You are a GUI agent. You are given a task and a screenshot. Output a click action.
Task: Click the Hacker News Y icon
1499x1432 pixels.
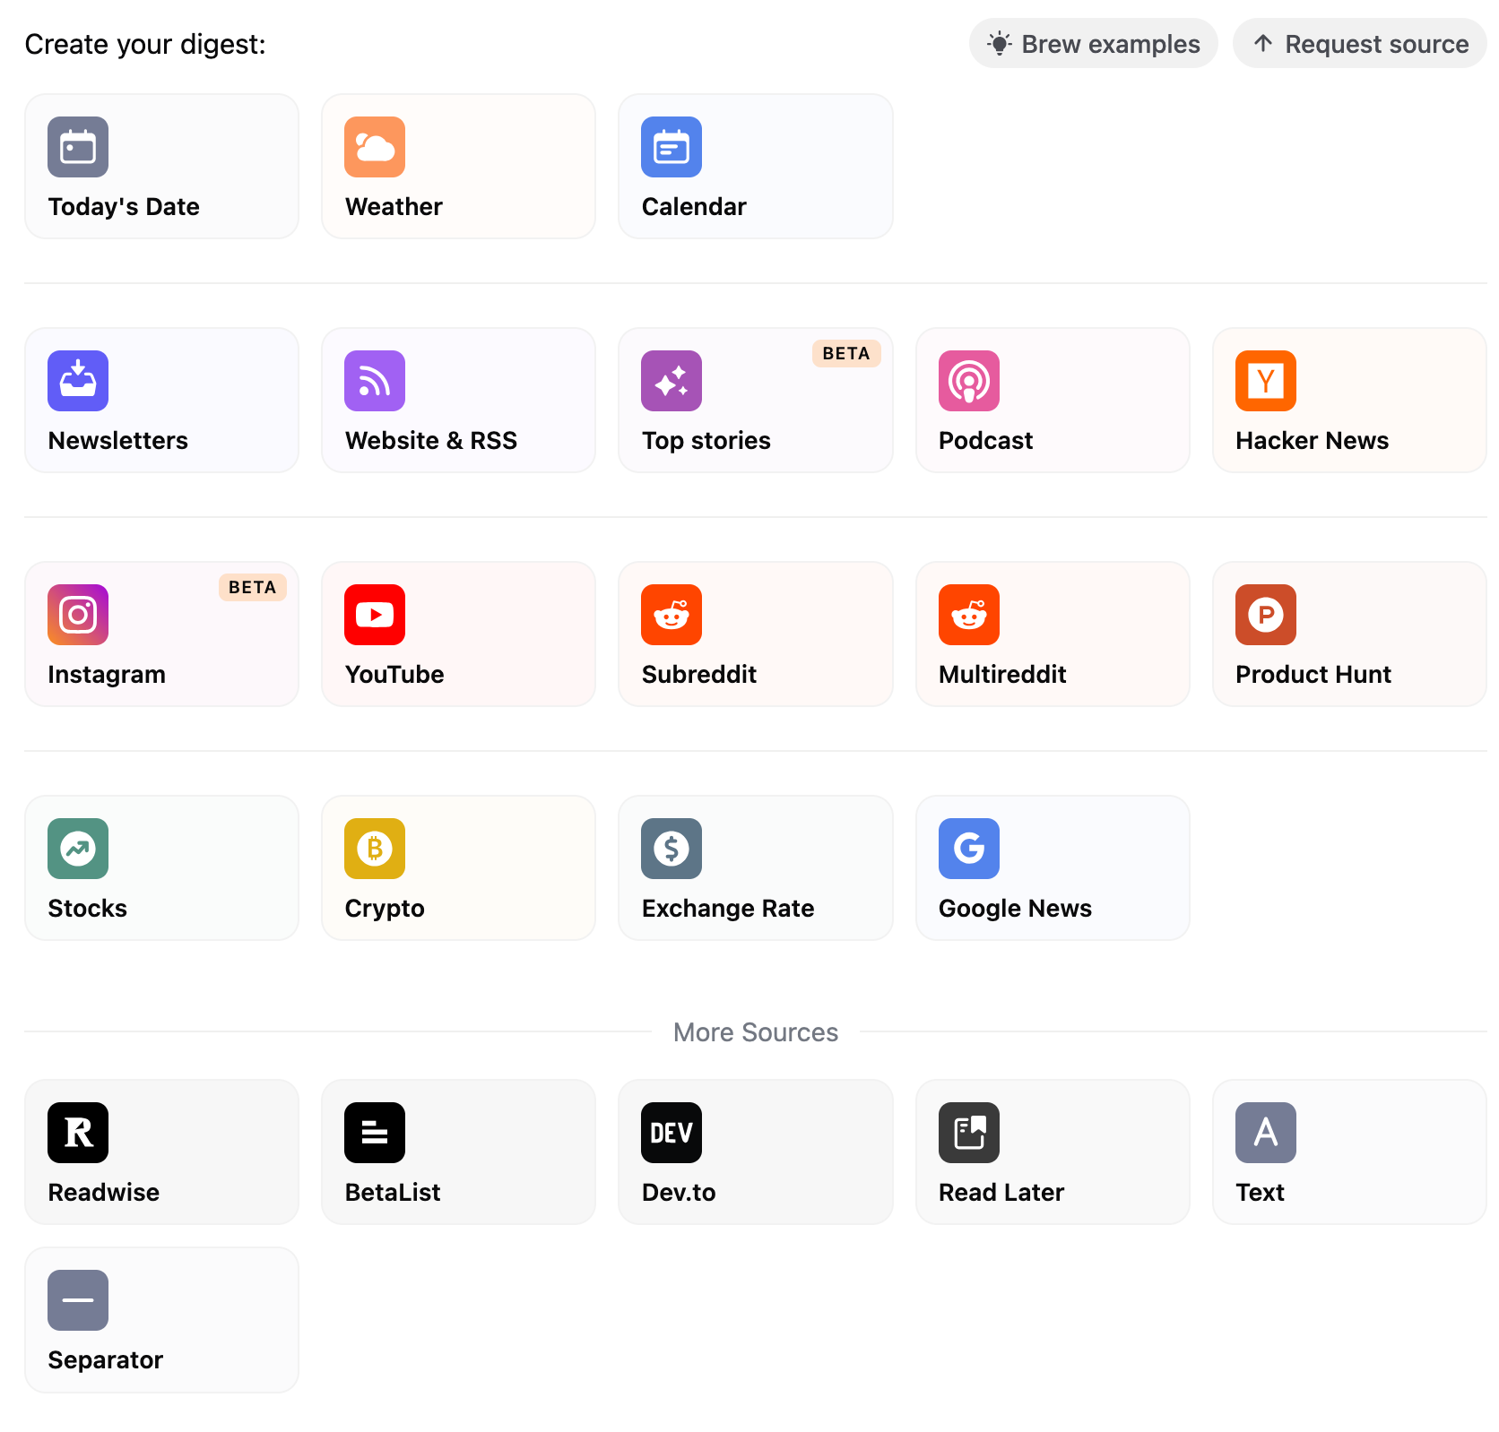point(1266,381)
